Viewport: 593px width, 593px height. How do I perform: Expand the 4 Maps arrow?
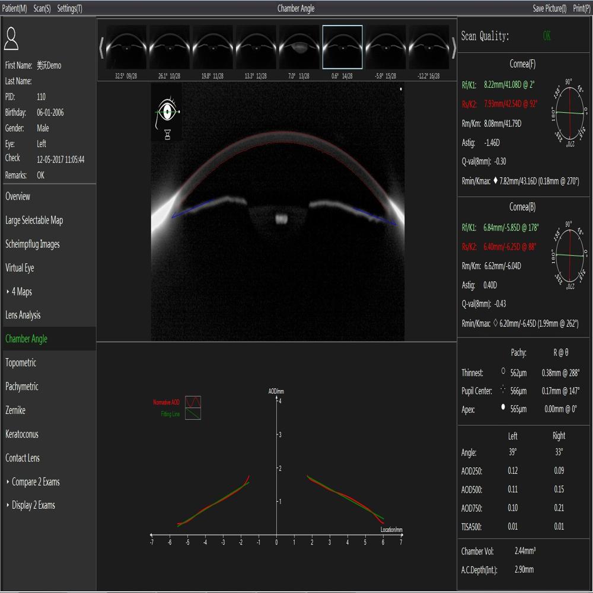[8, 292]
